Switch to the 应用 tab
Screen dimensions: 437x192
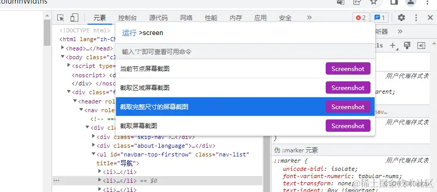click(x=260, y=18)
